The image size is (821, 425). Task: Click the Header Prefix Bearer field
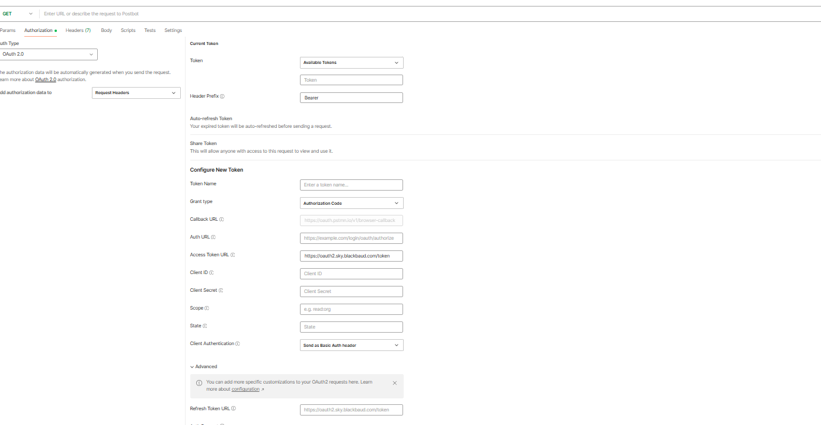(352, 98)
